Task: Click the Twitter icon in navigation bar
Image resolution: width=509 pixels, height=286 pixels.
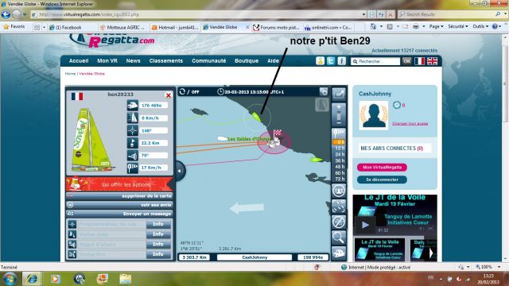Action: (x=331, y=61)
